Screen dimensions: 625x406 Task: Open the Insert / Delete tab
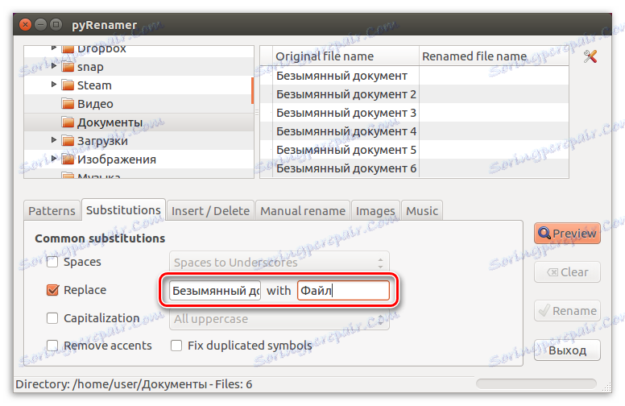point(210,210)
